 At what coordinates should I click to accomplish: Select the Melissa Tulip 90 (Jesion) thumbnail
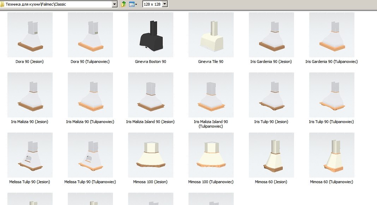pyautogui.click(x=30, y=155)
